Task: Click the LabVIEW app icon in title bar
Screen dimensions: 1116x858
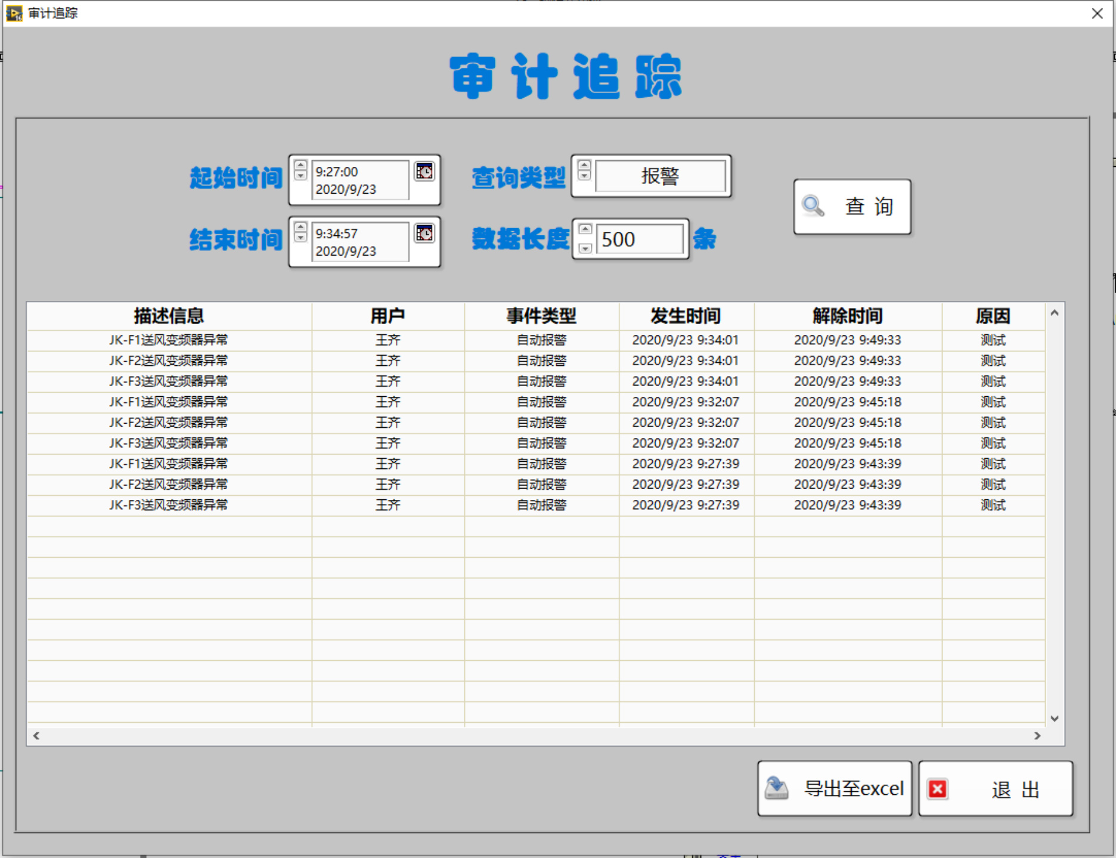Action: pyautogui.click(x=14, y=13)
